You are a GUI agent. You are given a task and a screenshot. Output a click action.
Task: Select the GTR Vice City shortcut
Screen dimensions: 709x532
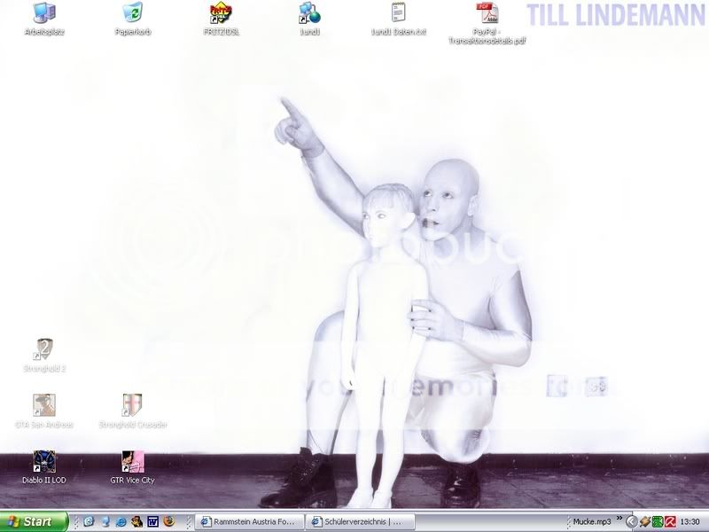[133, 462]
